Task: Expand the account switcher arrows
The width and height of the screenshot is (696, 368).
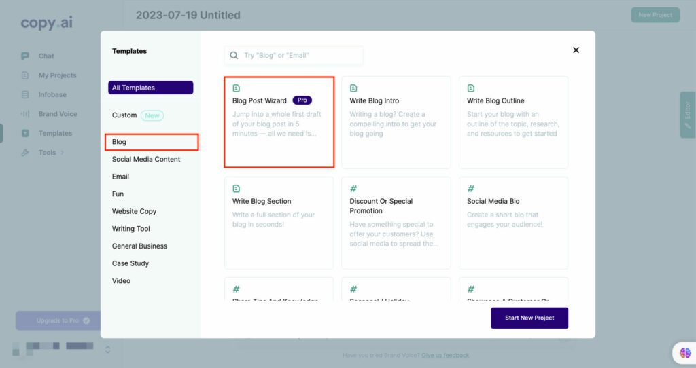Action: pos(107,350)
